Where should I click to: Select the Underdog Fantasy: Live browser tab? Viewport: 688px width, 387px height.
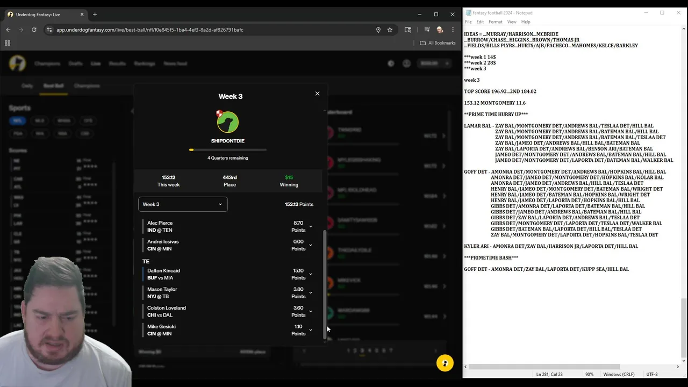pyautogui.click(x=46, y=15)
